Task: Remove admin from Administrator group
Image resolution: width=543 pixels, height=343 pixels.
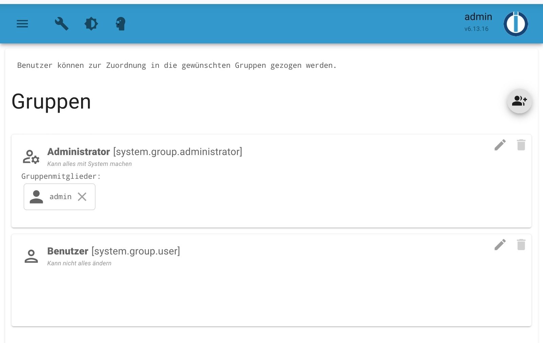Action: (82, 197)
